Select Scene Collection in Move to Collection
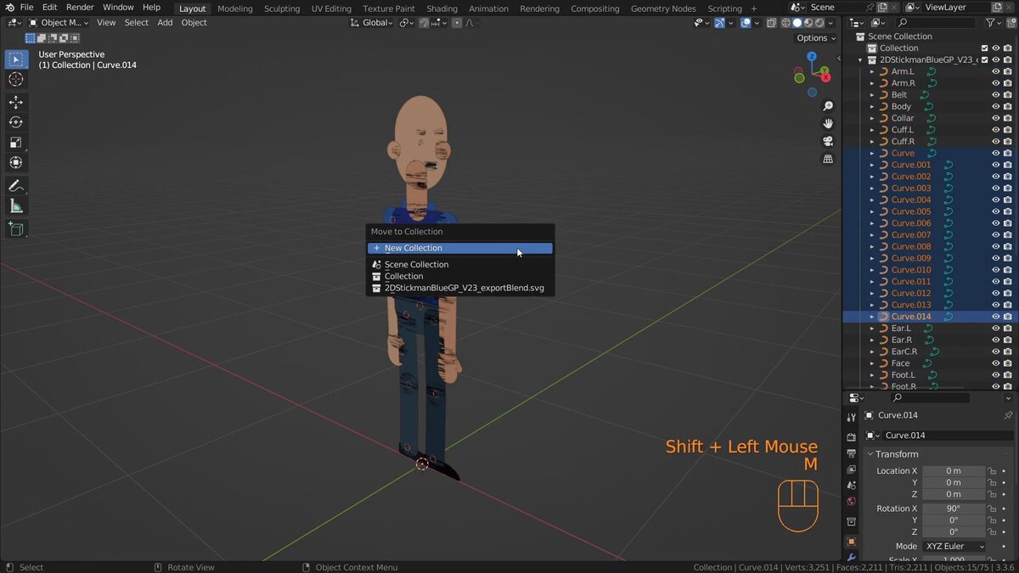 pos(416,265)
